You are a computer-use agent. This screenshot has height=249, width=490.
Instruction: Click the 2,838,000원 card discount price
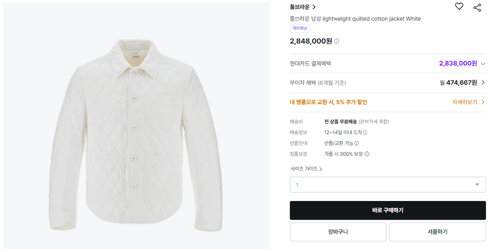point(458,63)
